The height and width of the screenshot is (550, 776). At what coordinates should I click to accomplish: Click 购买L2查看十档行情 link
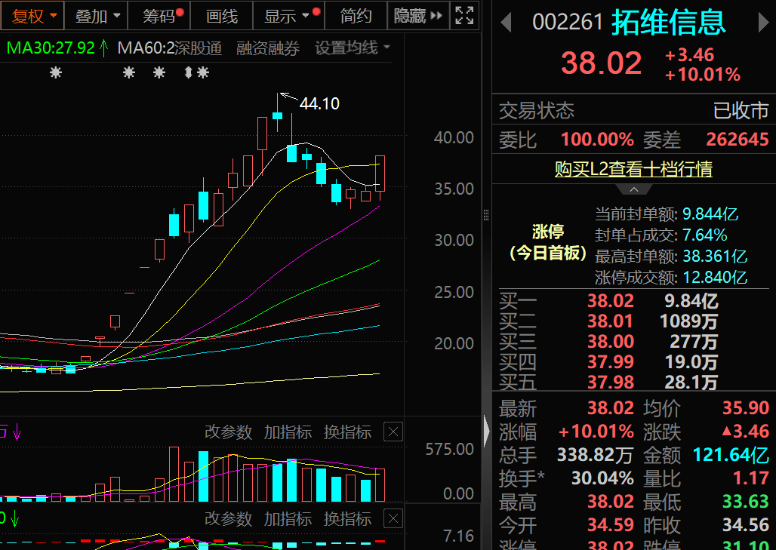[633, 169]
